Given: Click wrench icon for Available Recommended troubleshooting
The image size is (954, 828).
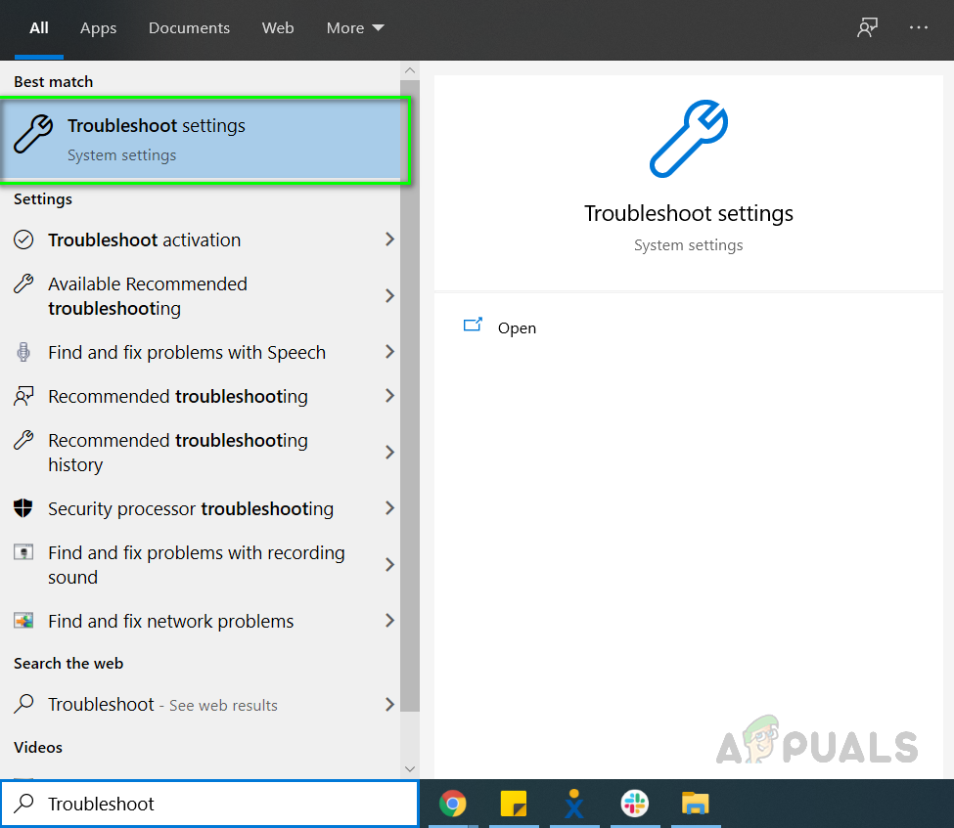Looking at the screenshot, I should (x=23, y=283).
